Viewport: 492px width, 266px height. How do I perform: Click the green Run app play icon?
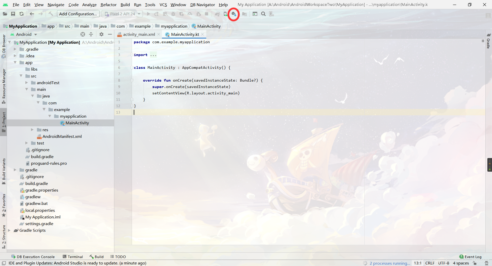coord(148,14)
